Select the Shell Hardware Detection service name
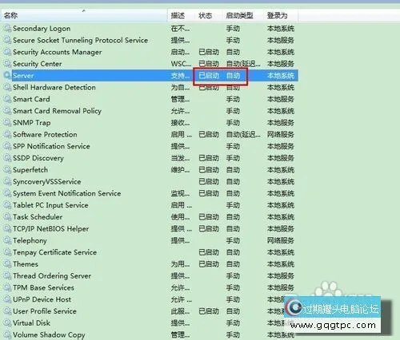This screenshot has width=400, height=340. 54,87
